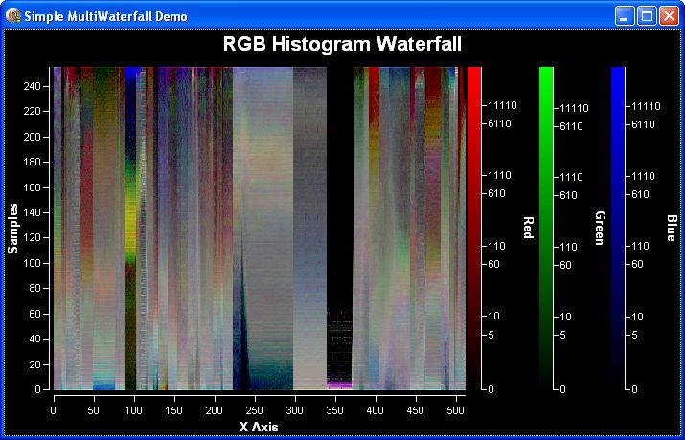Click the 610 tick on Green scale

568,195
